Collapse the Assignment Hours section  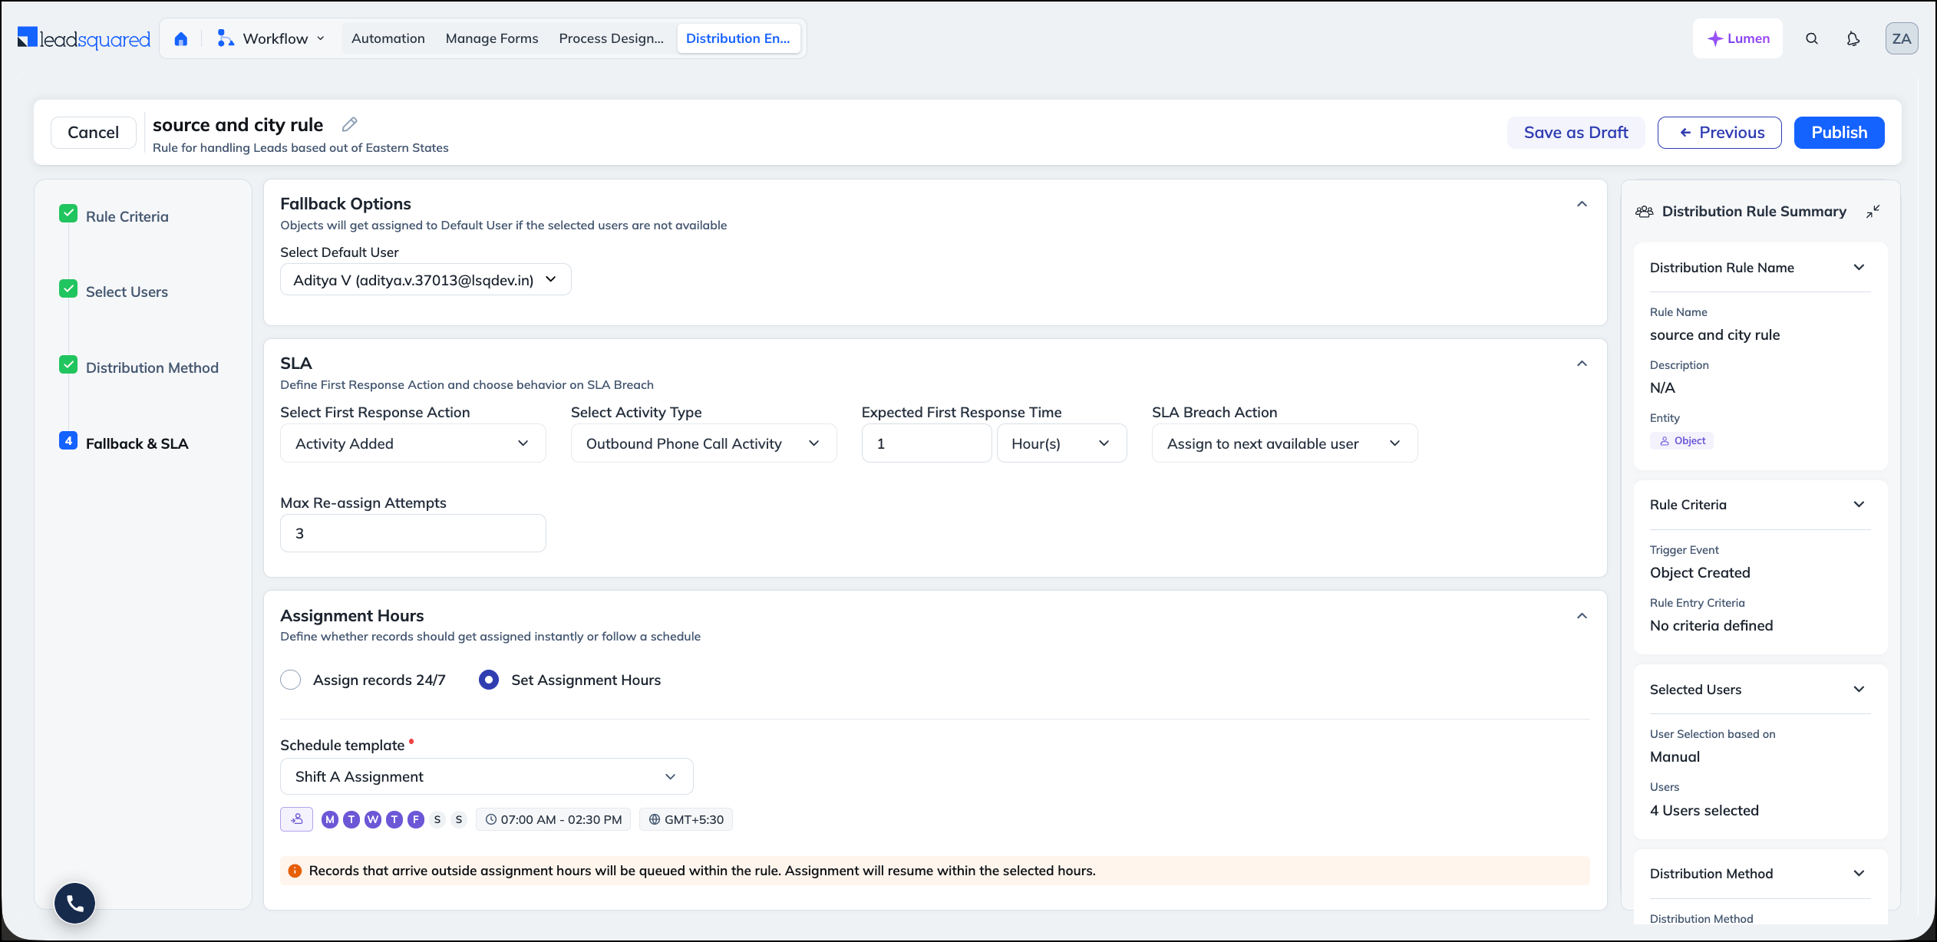click(x=1582, y=616)
